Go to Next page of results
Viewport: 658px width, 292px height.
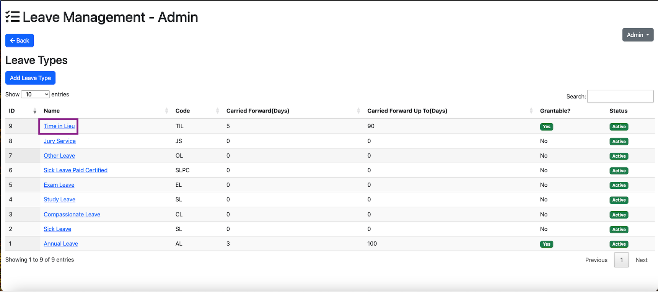[x=641, y=260]
